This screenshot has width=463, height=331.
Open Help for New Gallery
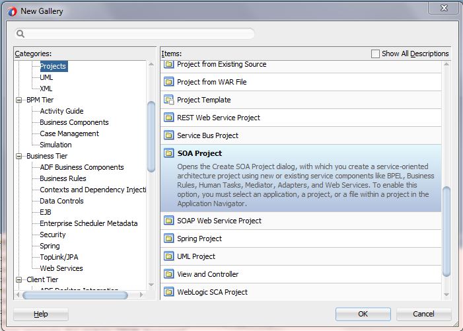coord(41,314)
